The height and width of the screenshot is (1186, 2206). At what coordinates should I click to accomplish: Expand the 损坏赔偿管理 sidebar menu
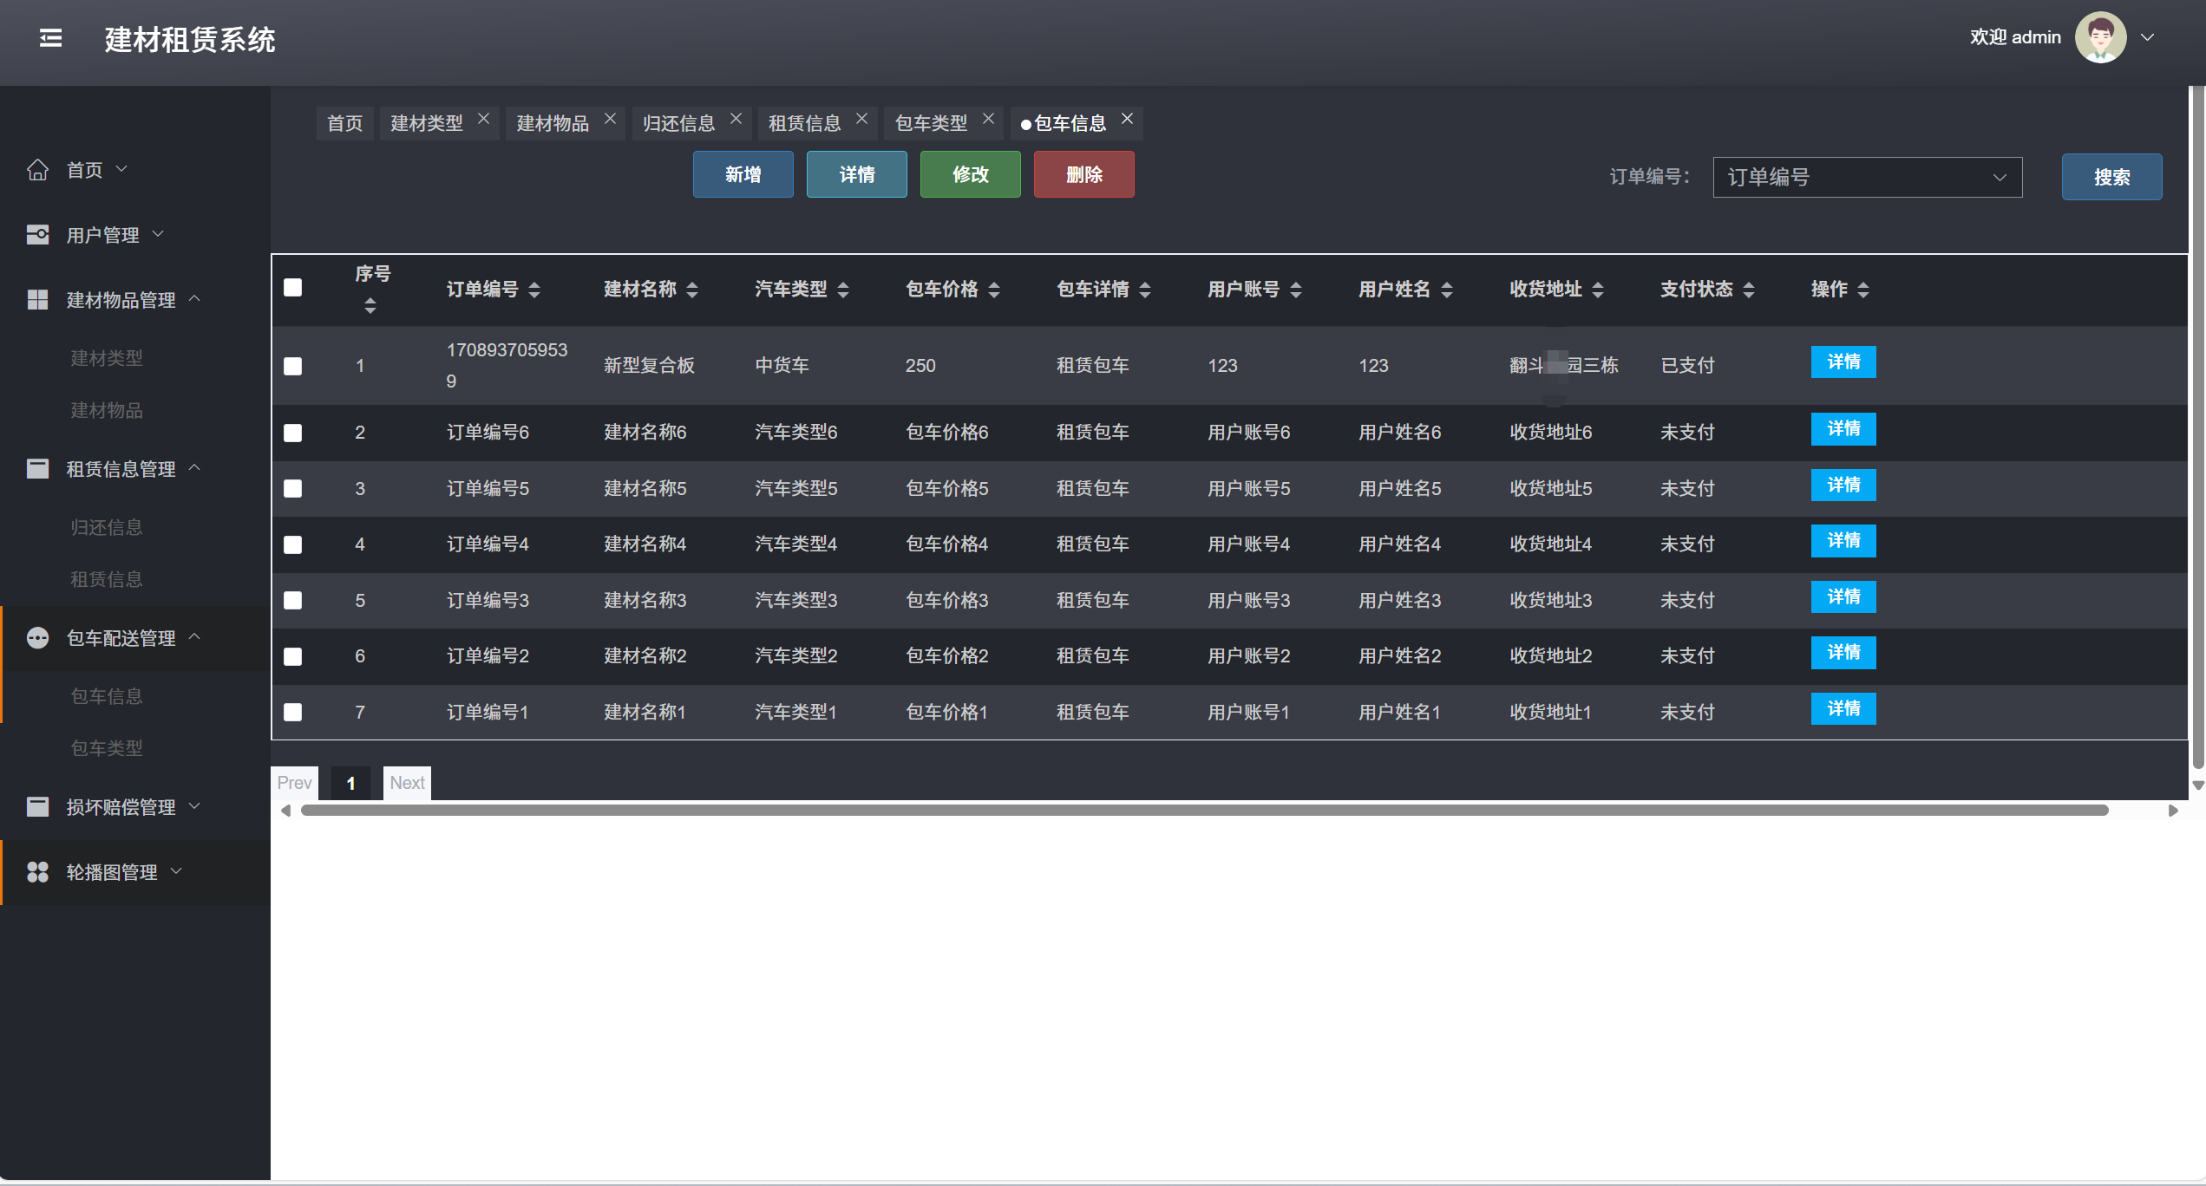pyautogui.click(x=121, y=807)
